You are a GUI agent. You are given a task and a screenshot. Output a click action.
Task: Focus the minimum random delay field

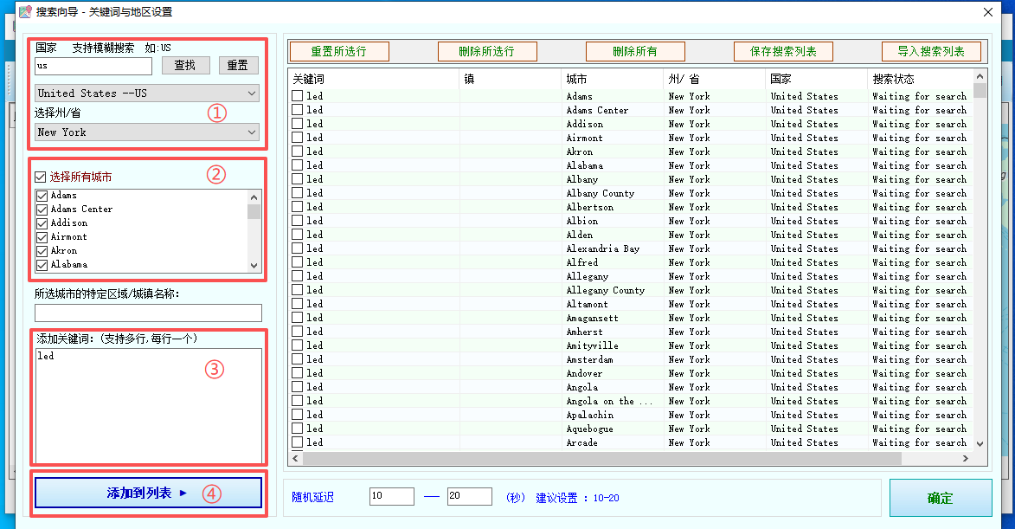(x=391, y=497)
